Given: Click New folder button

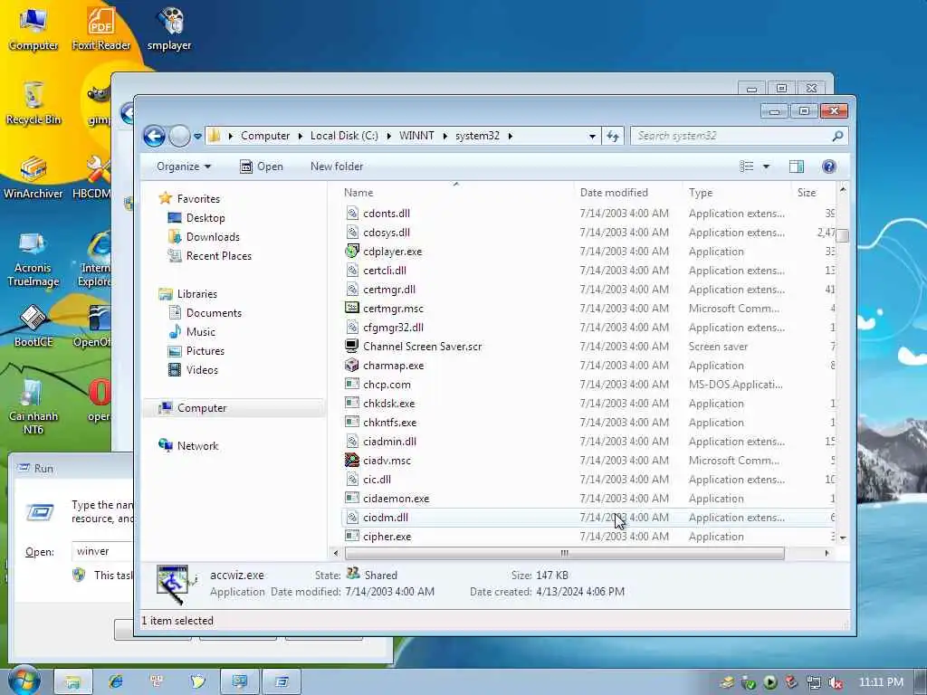Looking at the screenshot, I should point(337,167).
